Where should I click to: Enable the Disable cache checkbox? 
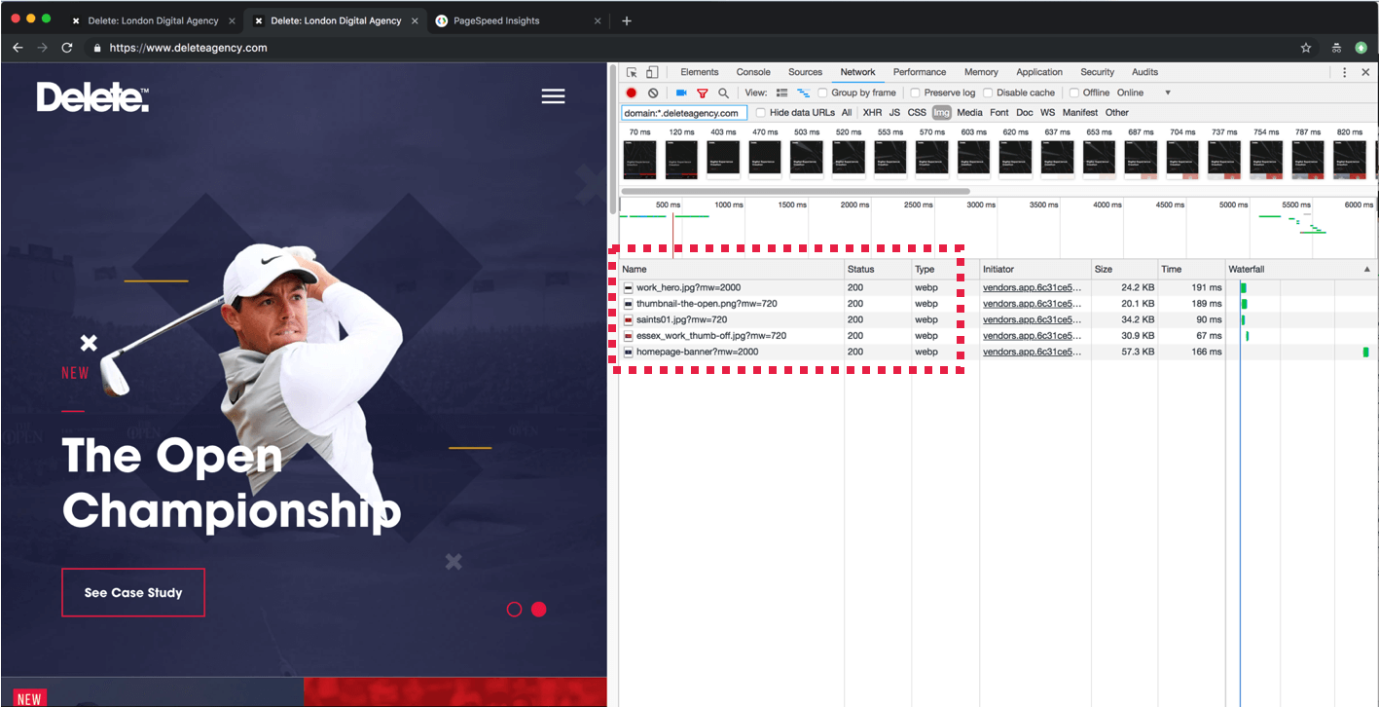pos(987,93)
